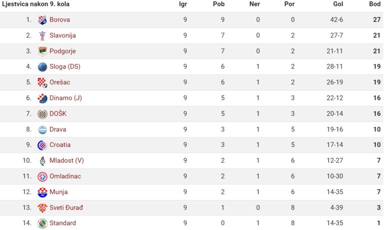384x230 pixels.
Task: Open the Dinamo (J) team link
Action: (x=65, y=98)
